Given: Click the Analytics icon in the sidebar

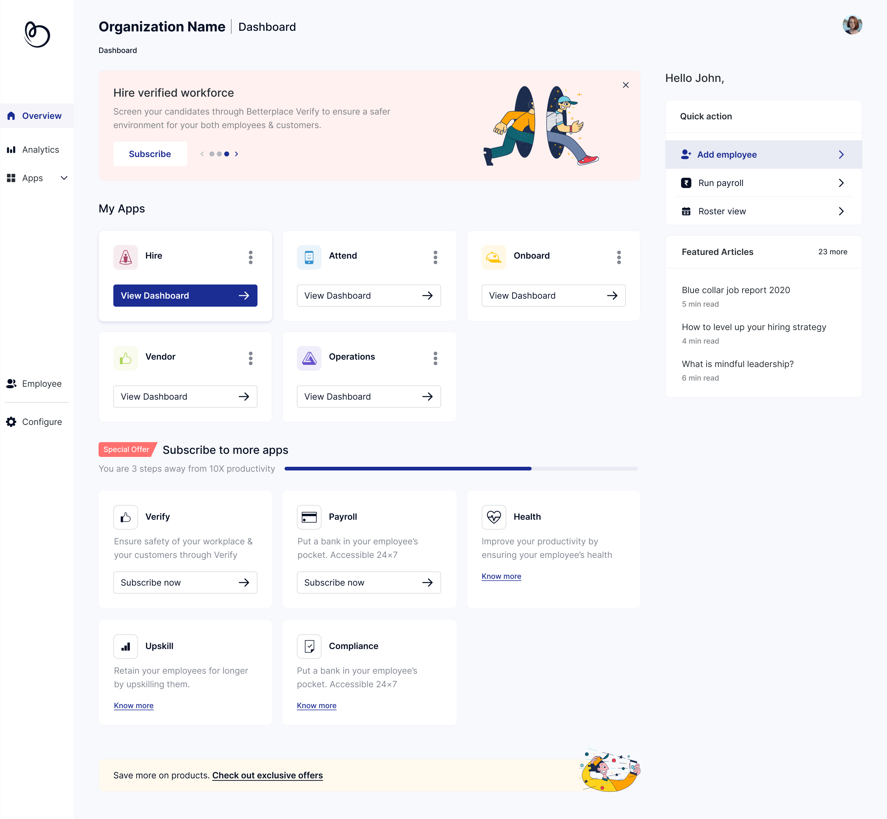Looking at the screenshot, I should (11, 150).
